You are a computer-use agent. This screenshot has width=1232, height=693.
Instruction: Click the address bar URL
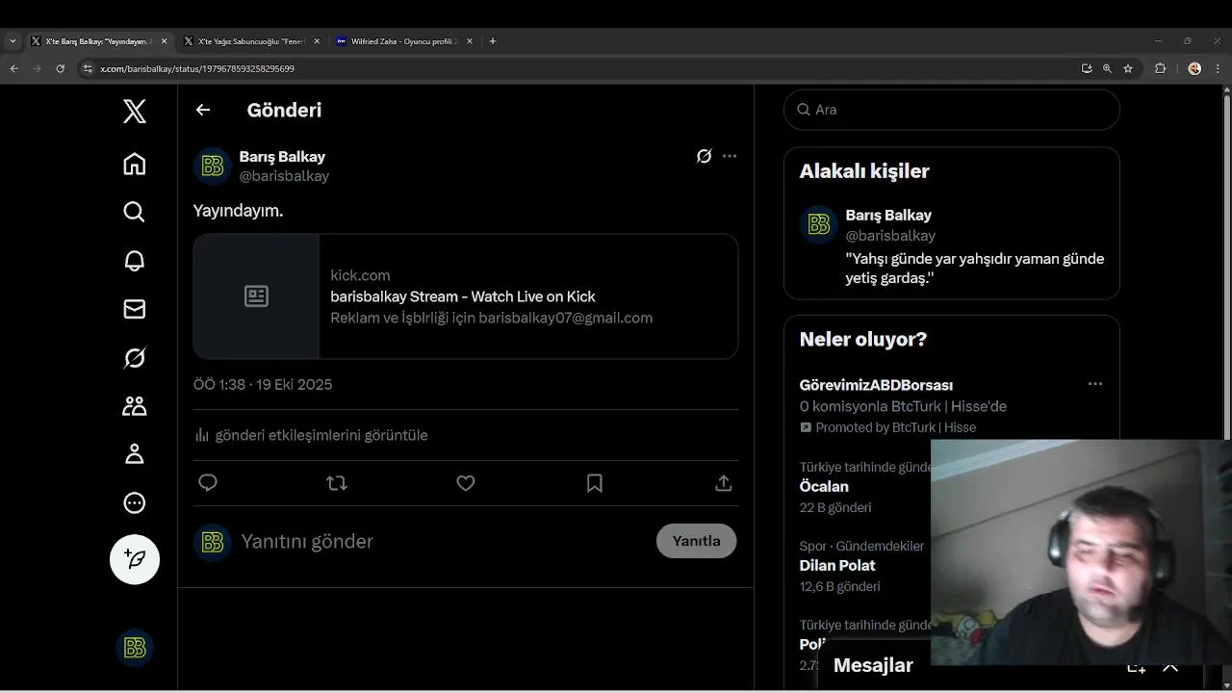pos(197,68)
